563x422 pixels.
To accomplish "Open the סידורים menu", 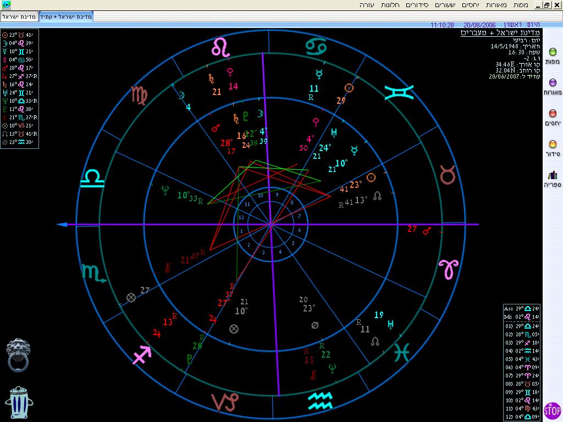I will pyautogui.click(x=418, y=5).
